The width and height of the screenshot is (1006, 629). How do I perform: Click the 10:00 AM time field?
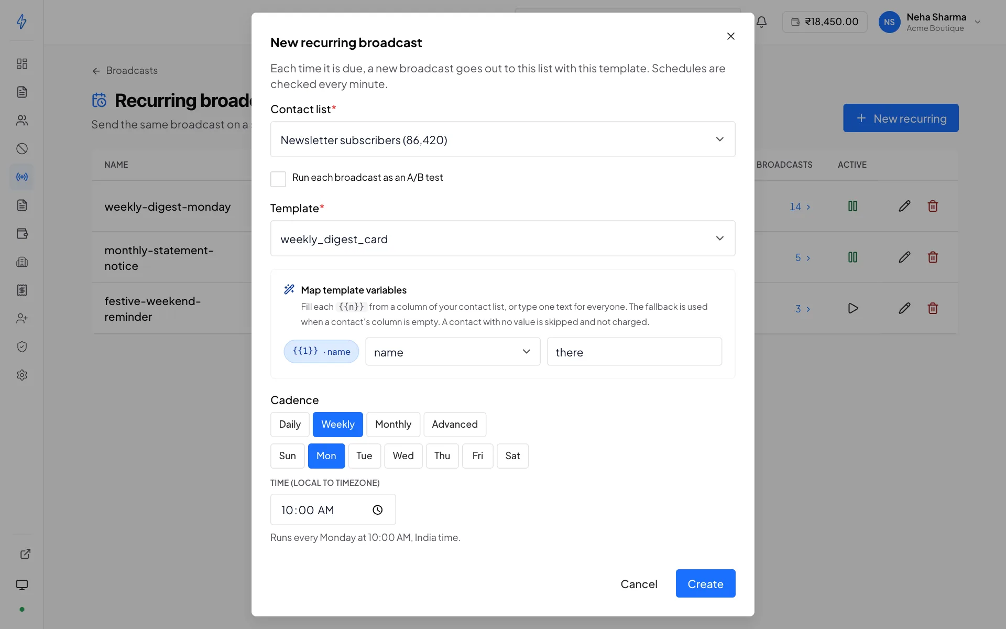tap(333, 509)
